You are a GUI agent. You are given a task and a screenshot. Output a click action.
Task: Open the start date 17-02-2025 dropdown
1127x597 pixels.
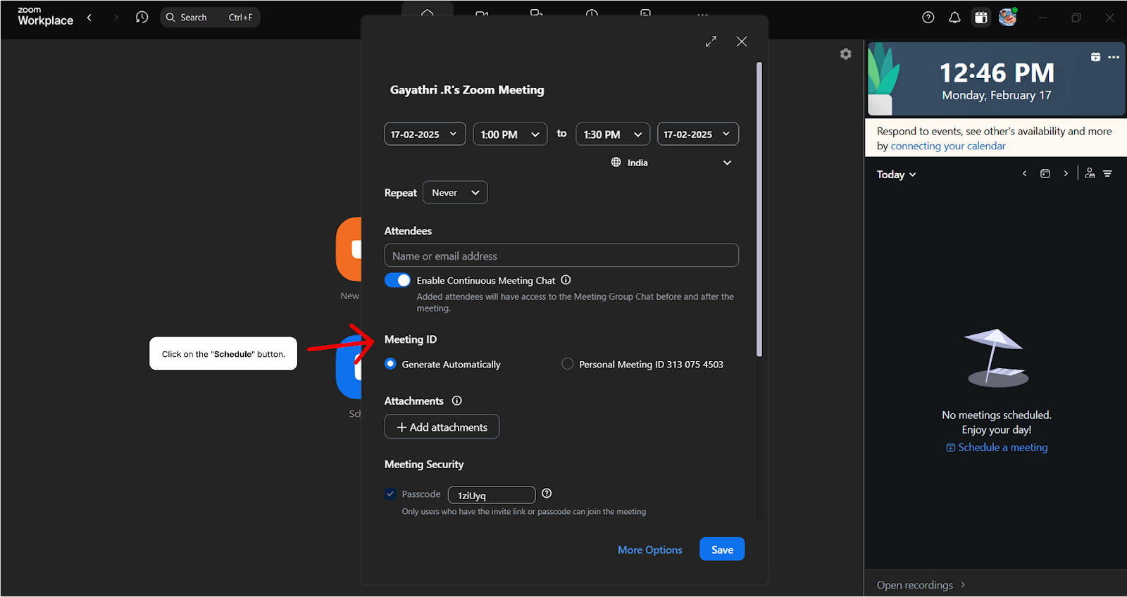(425, 134)
